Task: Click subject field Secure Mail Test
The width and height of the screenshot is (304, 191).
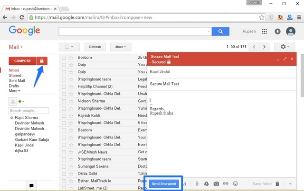Action: click(222, 84)
